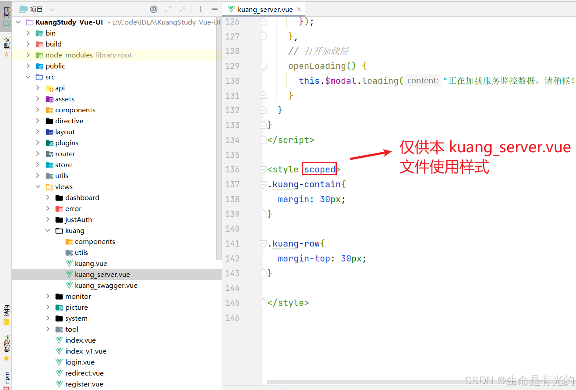Open the 提交 tool window side tab
This screenshot has height=390, width=576.
tap(6, 47)
